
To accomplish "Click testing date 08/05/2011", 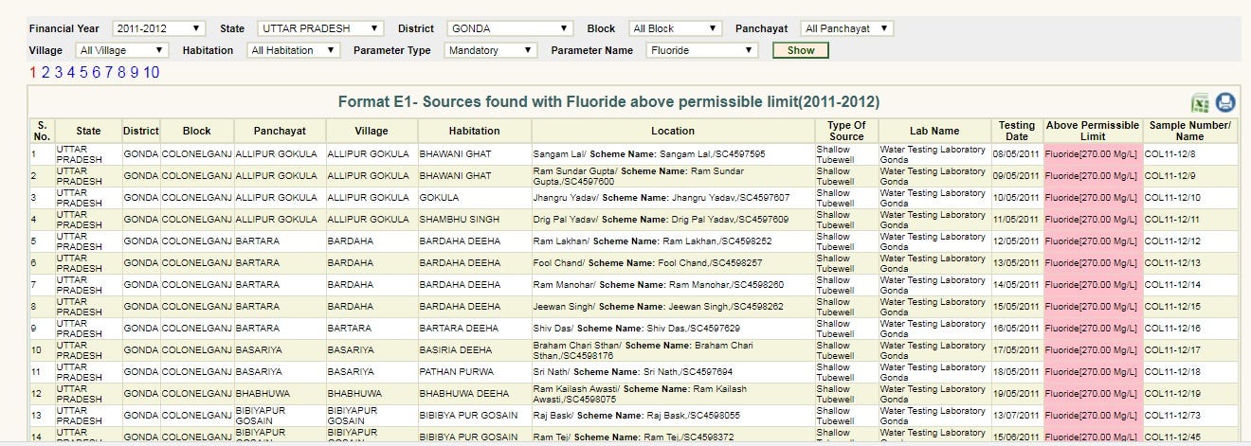I will pos(1016,154).
